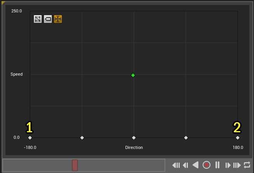254x173 pixels.
Task: Click the -180.0 minimum direction value
Action: [30, 147]
